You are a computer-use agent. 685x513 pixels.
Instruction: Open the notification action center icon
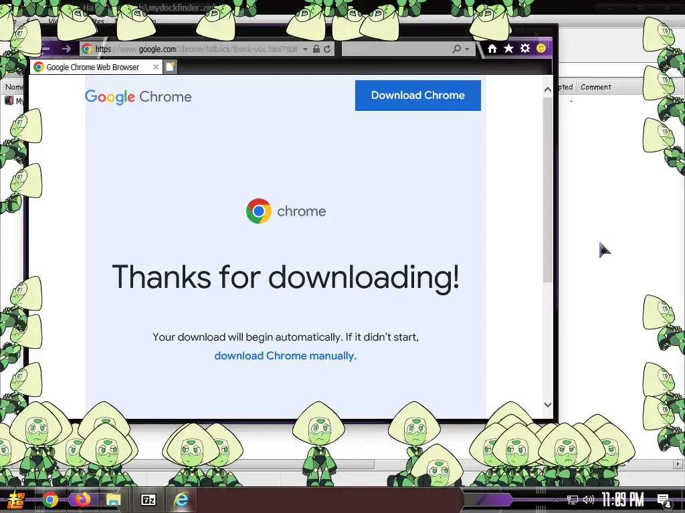(664, 500)
